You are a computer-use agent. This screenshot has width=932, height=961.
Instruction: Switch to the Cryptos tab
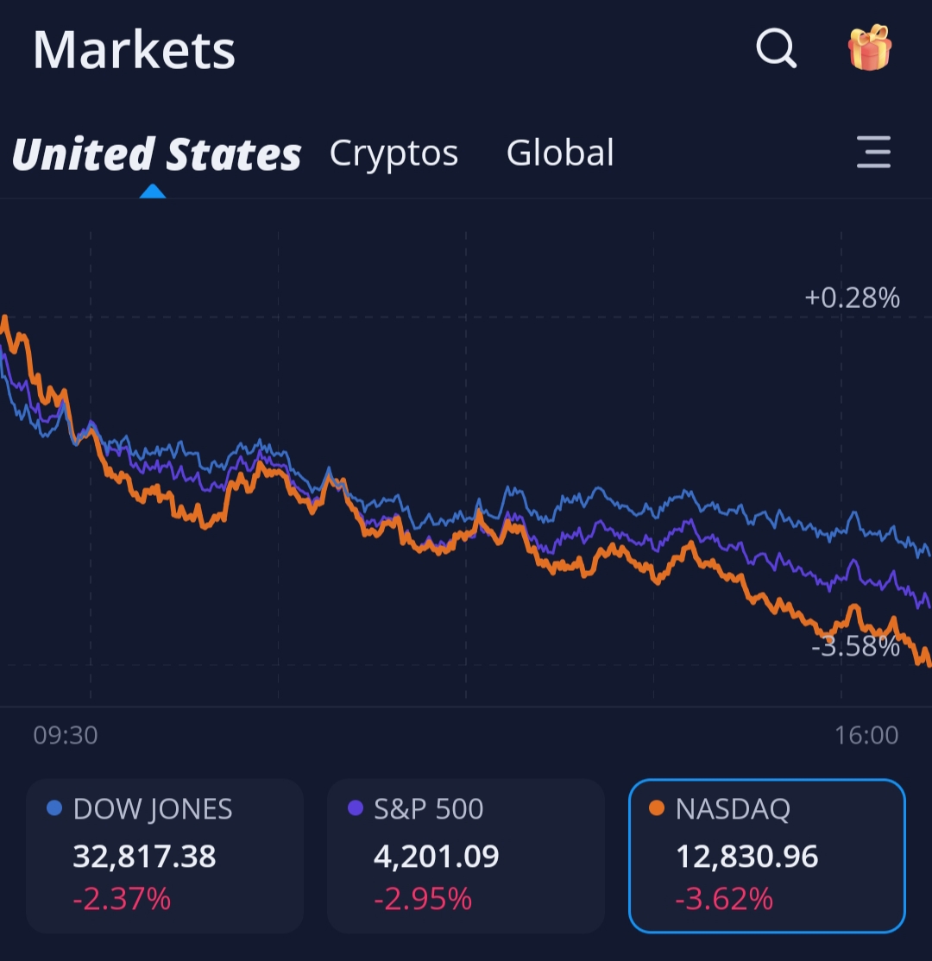click(394, 154)
